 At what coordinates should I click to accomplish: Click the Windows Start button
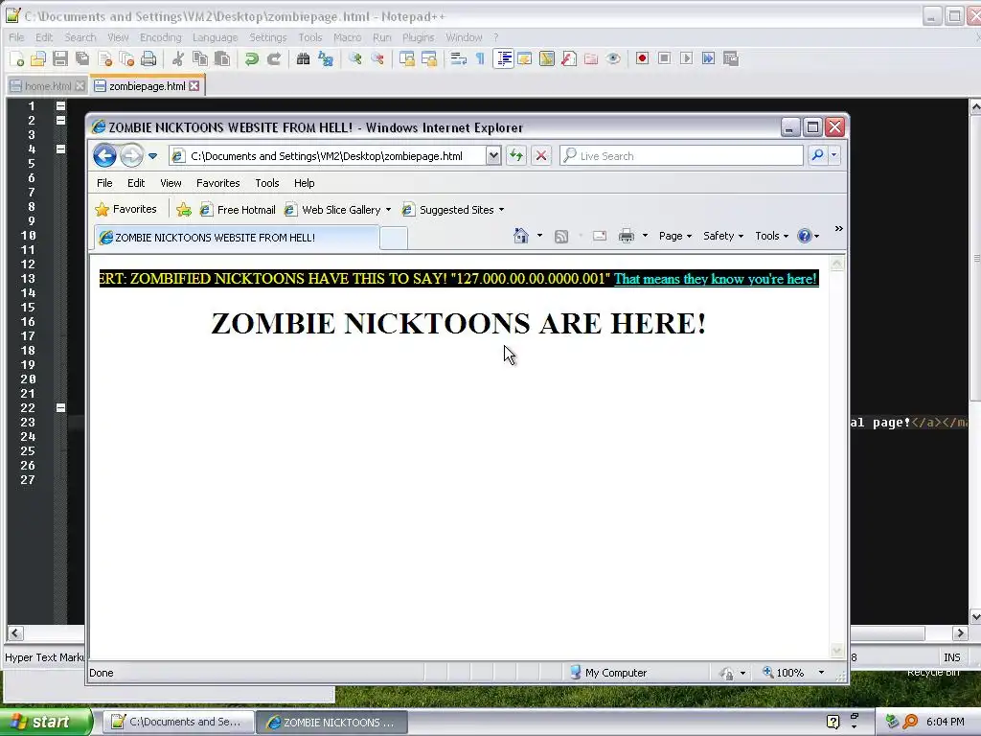(46, 722)
